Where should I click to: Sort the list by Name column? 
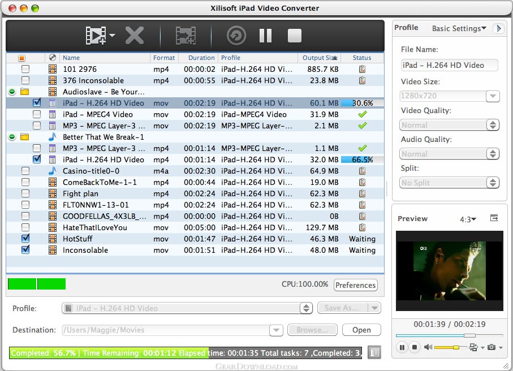coord(105,58)
